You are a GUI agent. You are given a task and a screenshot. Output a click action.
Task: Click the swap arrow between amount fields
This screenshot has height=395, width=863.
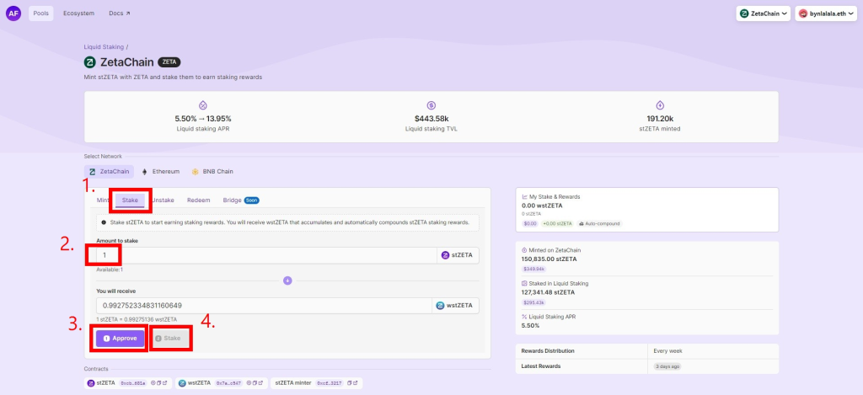(287, 280)
